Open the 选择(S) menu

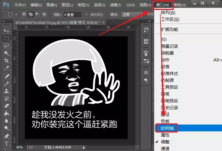[99, 5]
